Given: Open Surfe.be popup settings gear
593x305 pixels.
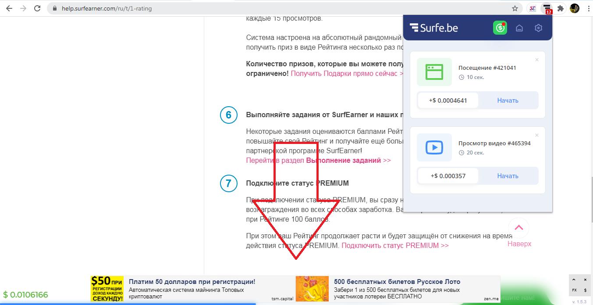Looking at the screenshot, I should [539, 28].
